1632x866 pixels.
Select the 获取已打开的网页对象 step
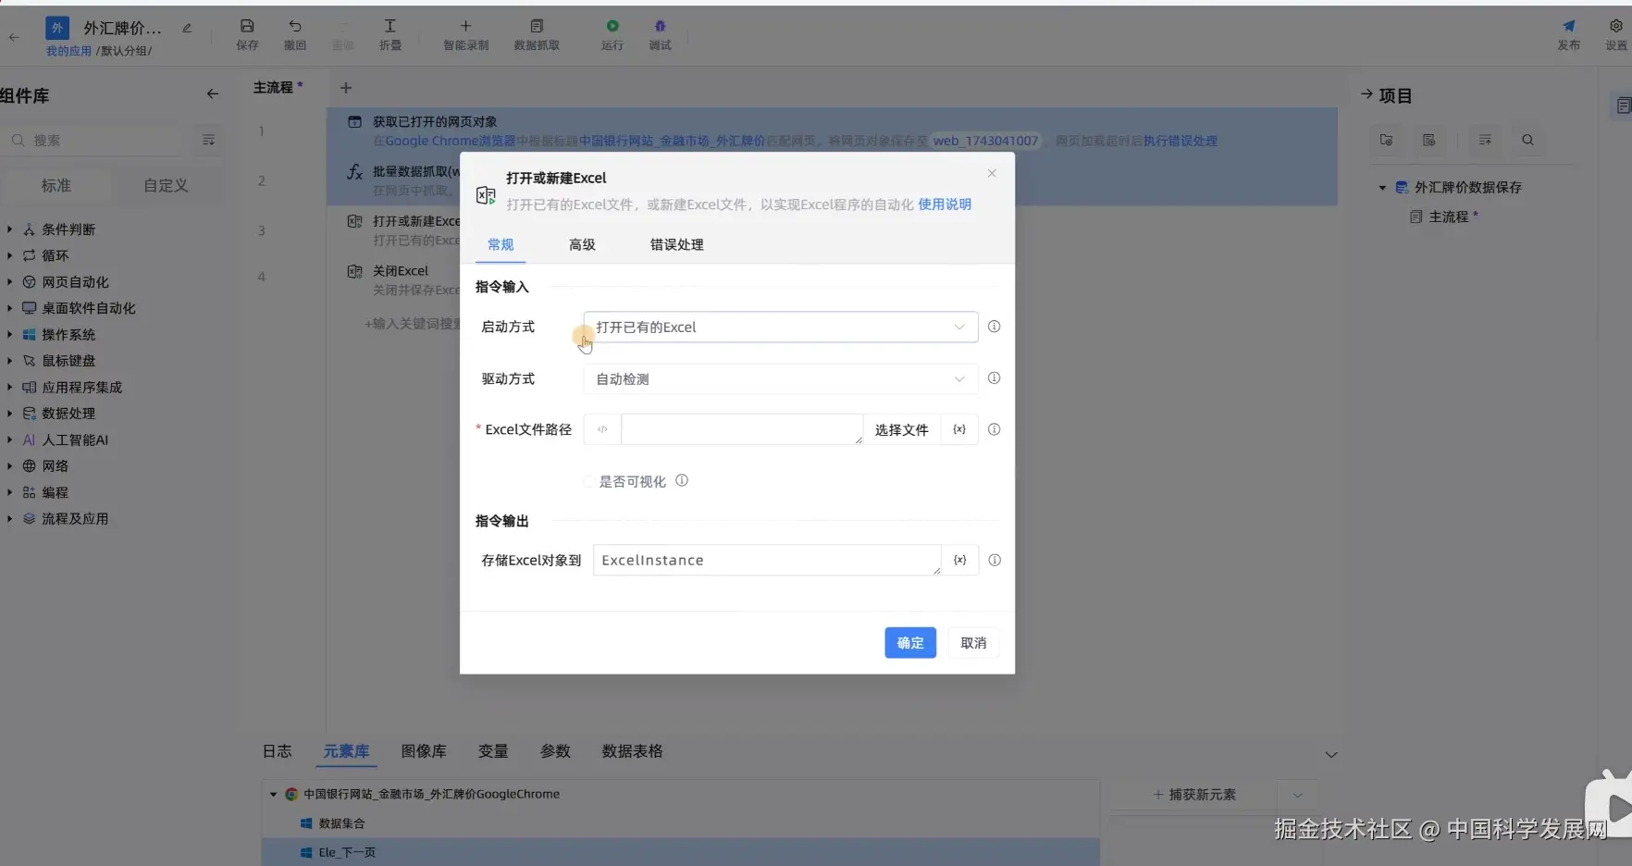(832, 131)
